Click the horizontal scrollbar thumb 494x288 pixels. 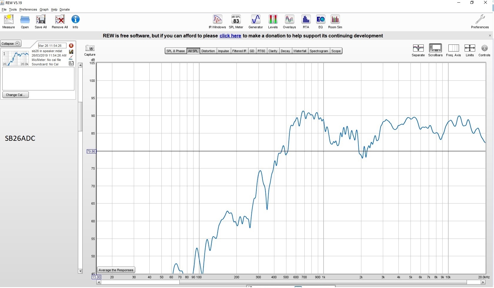pos(323,282)
